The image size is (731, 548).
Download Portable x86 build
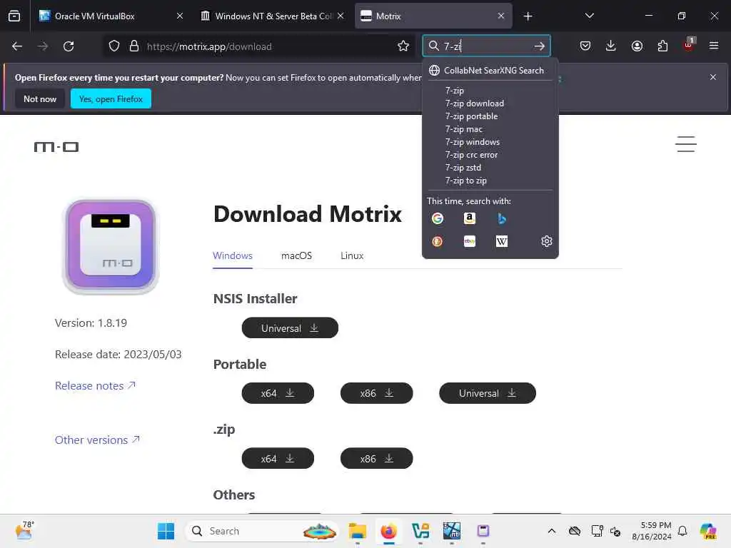point(377,393)
